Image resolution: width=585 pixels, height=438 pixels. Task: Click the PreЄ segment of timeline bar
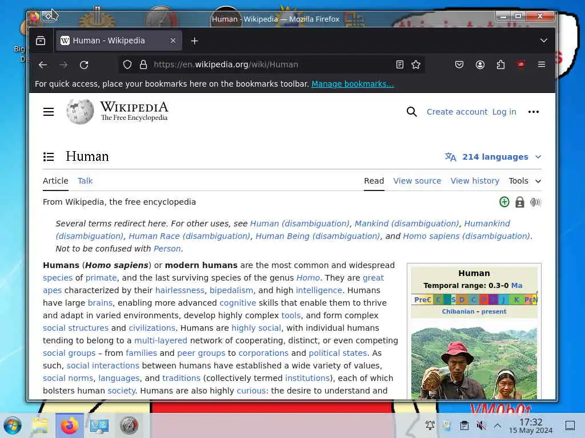click(422, 299)
